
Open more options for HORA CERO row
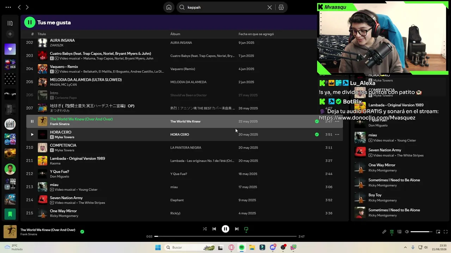(337, 134)
